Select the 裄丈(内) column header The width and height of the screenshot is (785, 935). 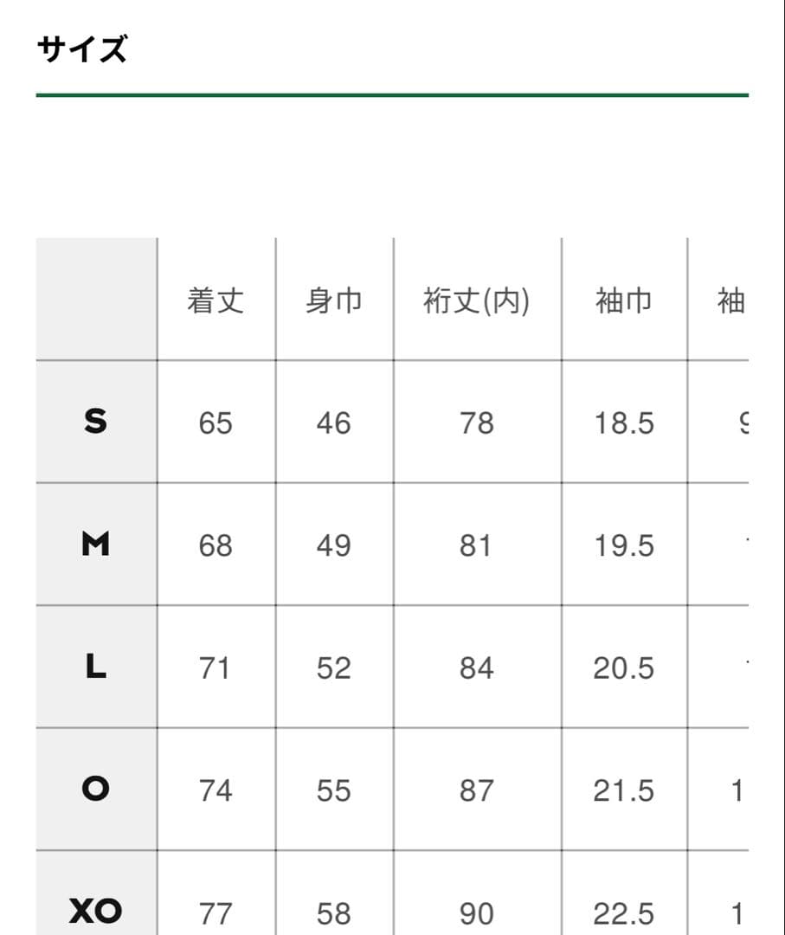(476, 301)
